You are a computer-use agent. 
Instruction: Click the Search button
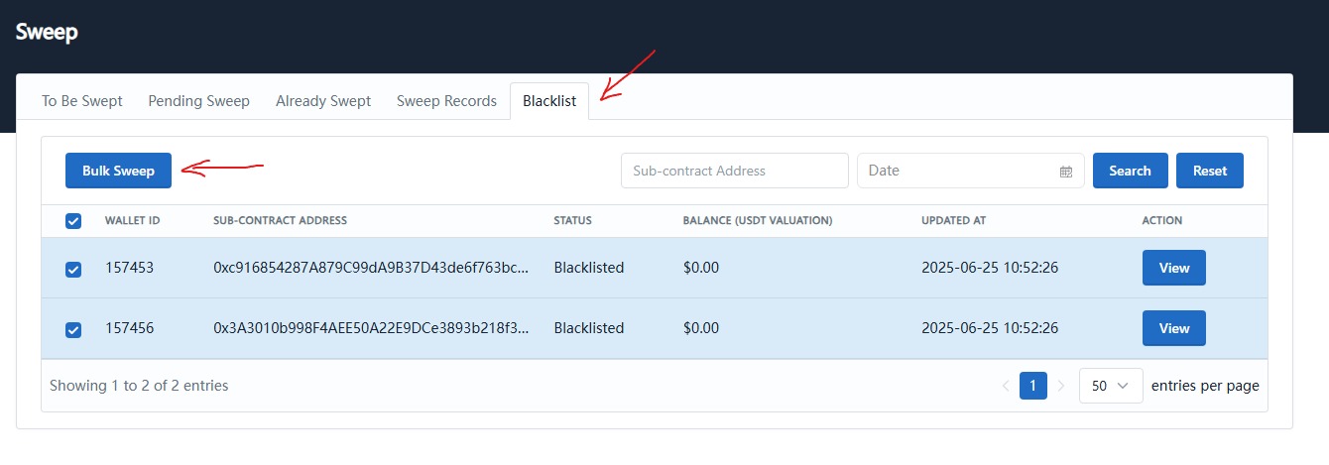1130,171
